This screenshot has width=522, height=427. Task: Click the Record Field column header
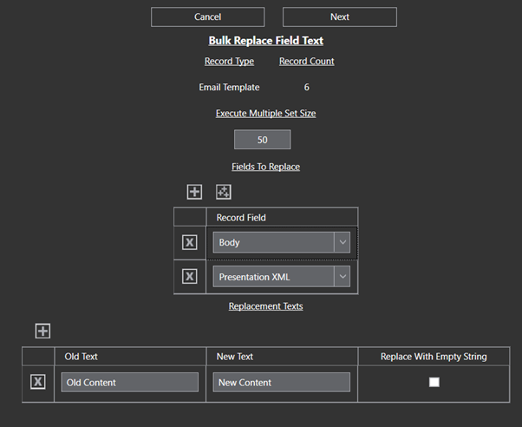click(241, 218)
